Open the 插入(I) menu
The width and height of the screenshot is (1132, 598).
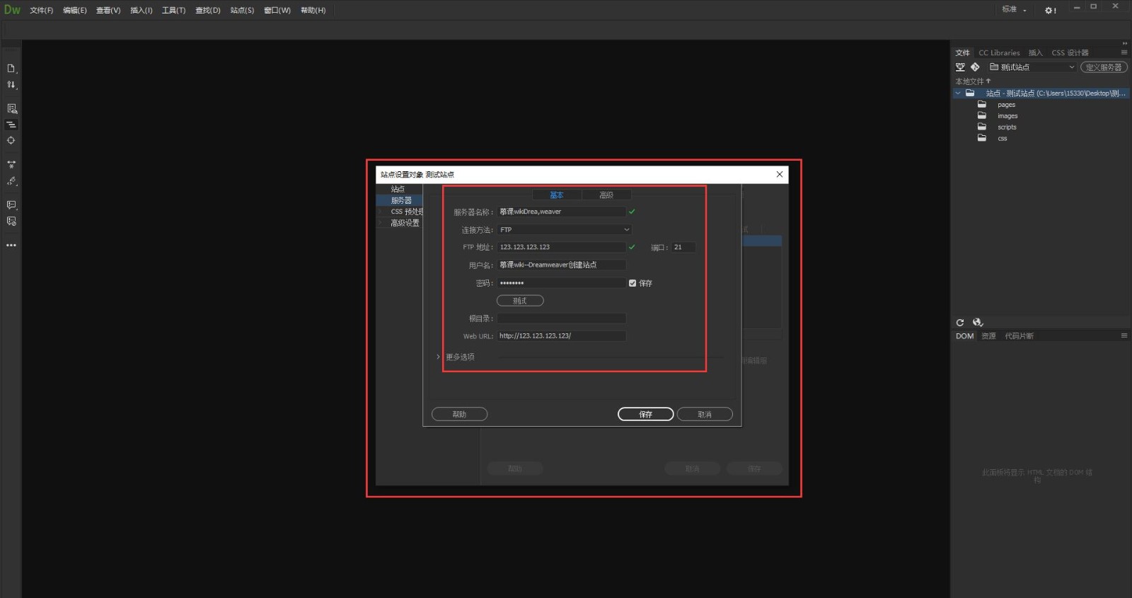point(141,10)
